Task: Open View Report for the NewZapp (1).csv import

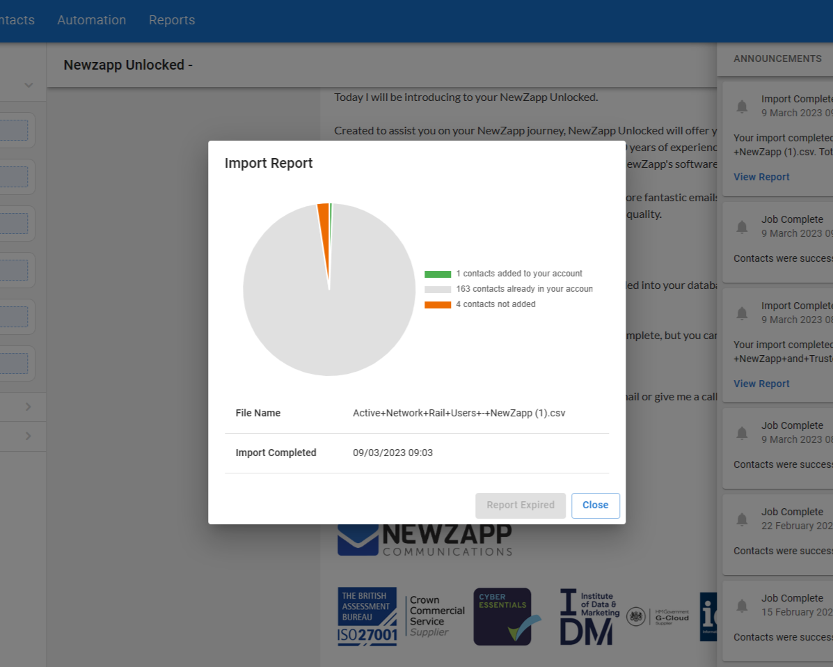Action: tap(761, 177)
